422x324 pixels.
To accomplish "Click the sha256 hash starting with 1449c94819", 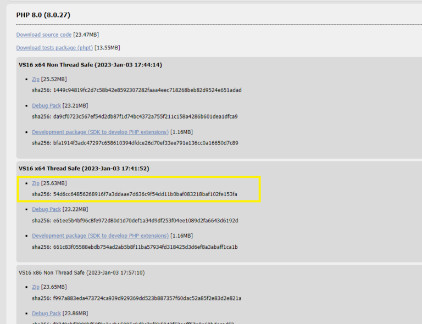I will (147, 90).
